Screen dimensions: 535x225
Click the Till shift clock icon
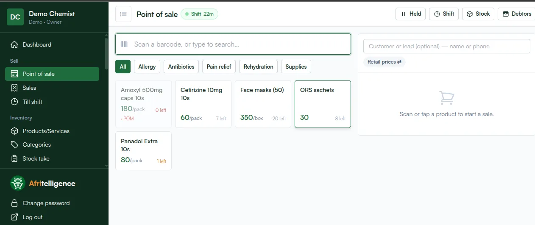14,102
